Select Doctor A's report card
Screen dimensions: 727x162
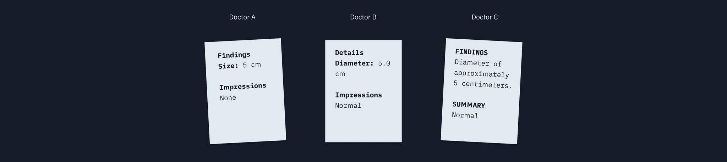[245, 91]
